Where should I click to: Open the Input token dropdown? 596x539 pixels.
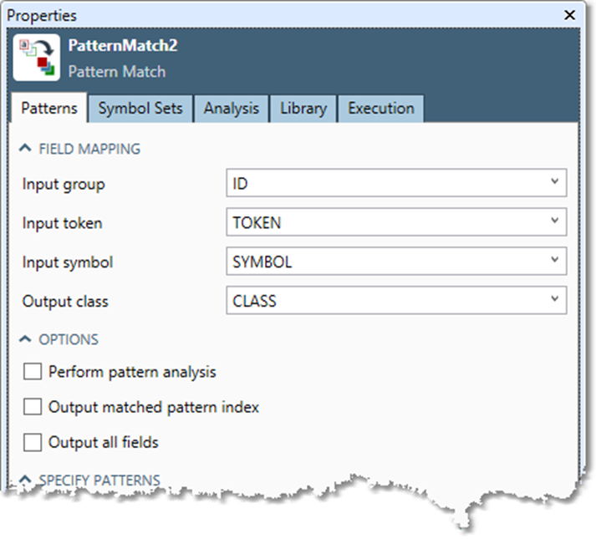[395, 223]
